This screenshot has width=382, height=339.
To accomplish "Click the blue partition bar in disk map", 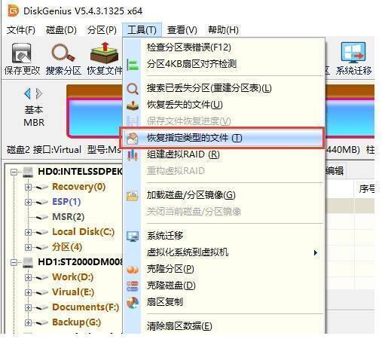I will coord(96,118).
